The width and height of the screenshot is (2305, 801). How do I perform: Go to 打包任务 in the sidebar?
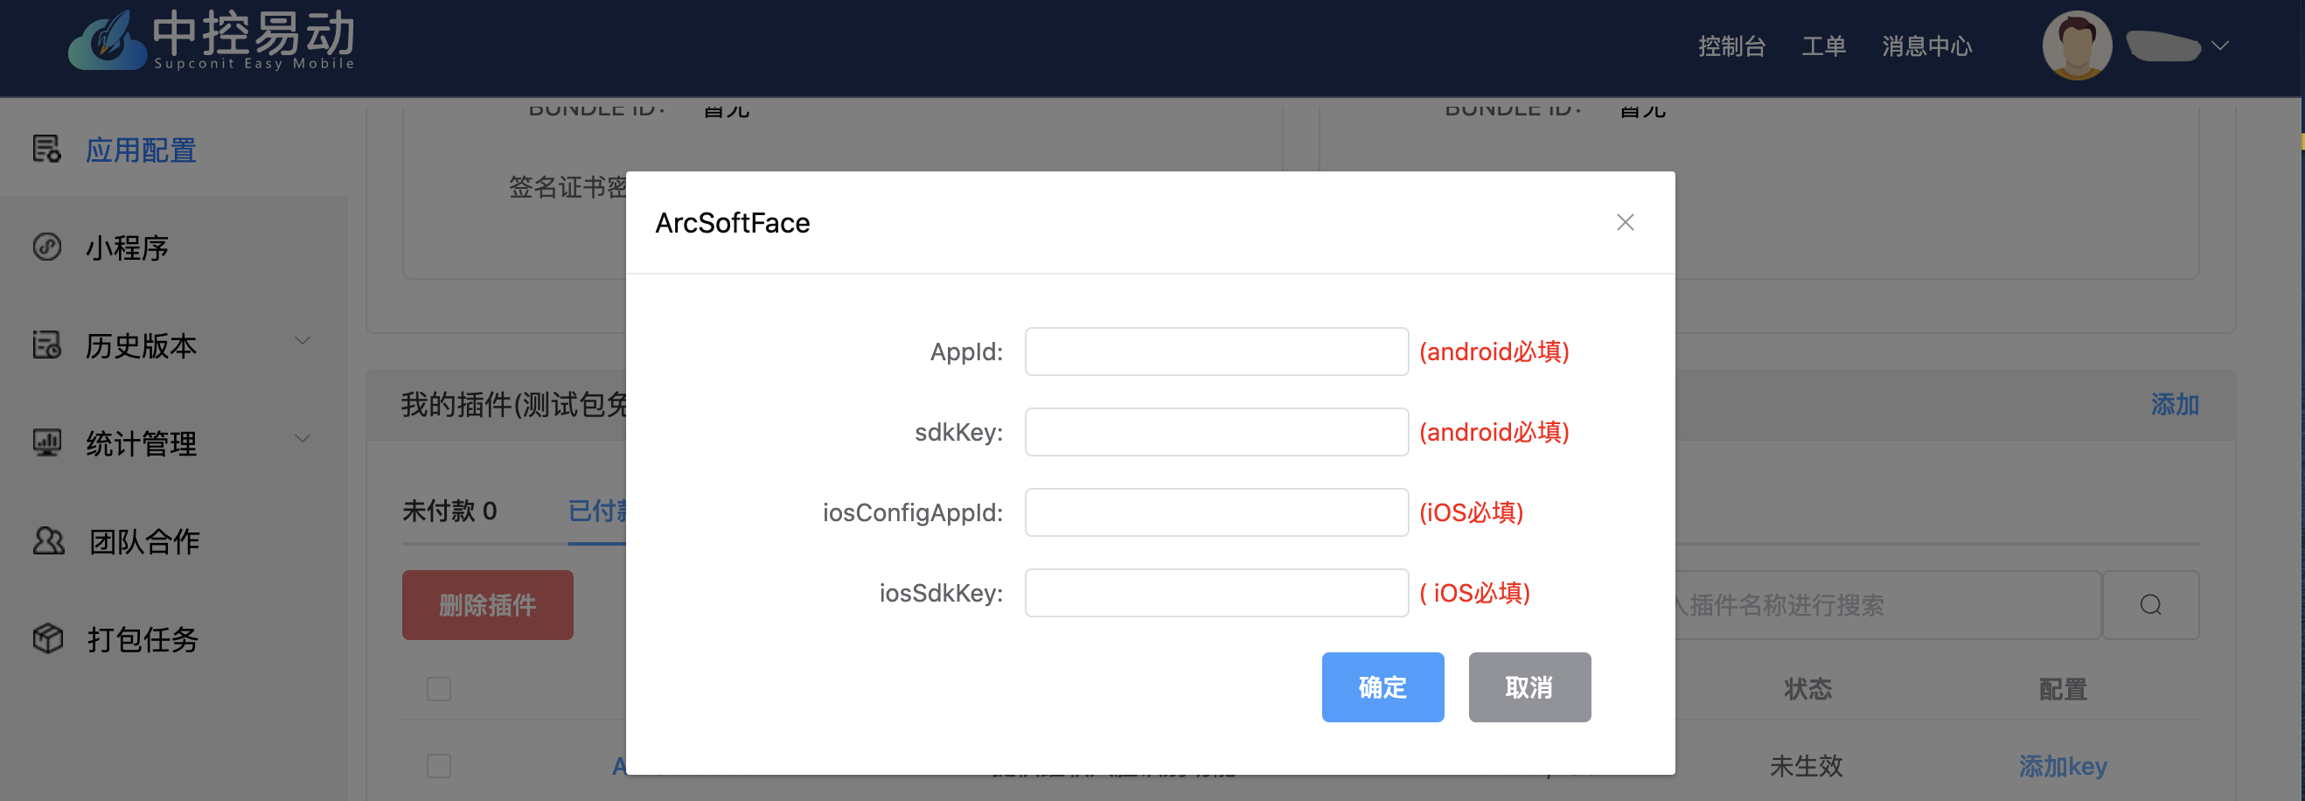coord(143,639)
